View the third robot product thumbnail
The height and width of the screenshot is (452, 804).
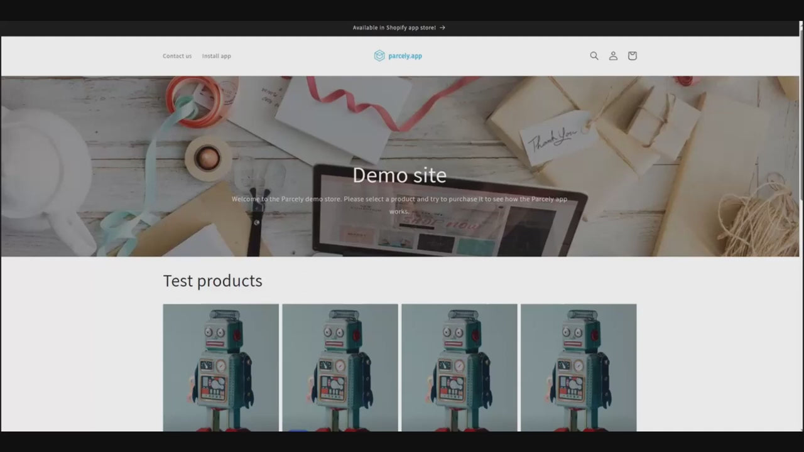pos(459,367)
